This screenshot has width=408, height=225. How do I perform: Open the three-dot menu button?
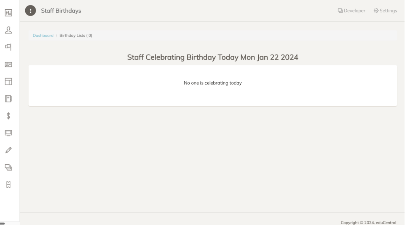click(x=30, y=11)
